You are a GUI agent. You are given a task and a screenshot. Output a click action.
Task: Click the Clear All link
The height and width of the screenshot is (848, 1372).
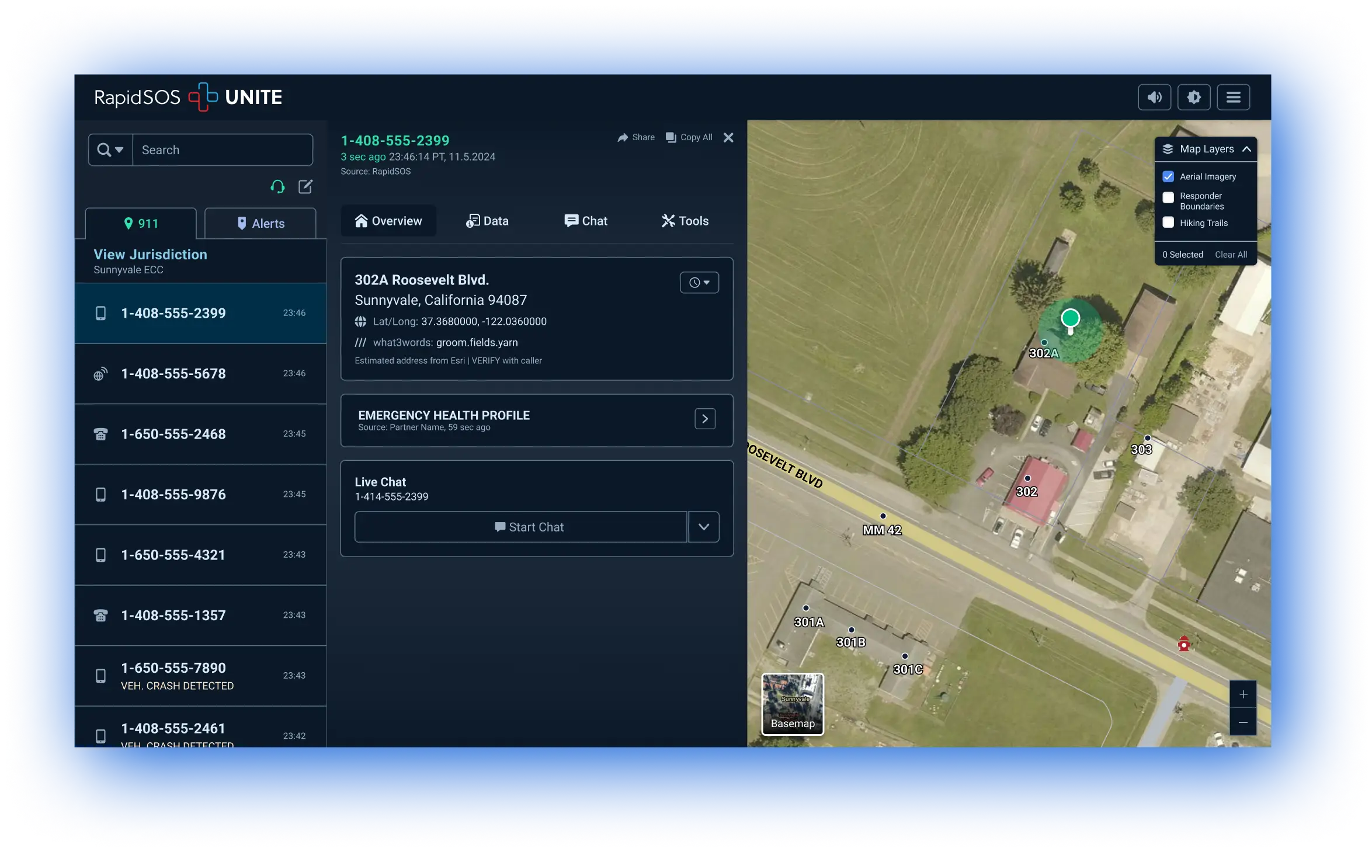(1231, 255)
